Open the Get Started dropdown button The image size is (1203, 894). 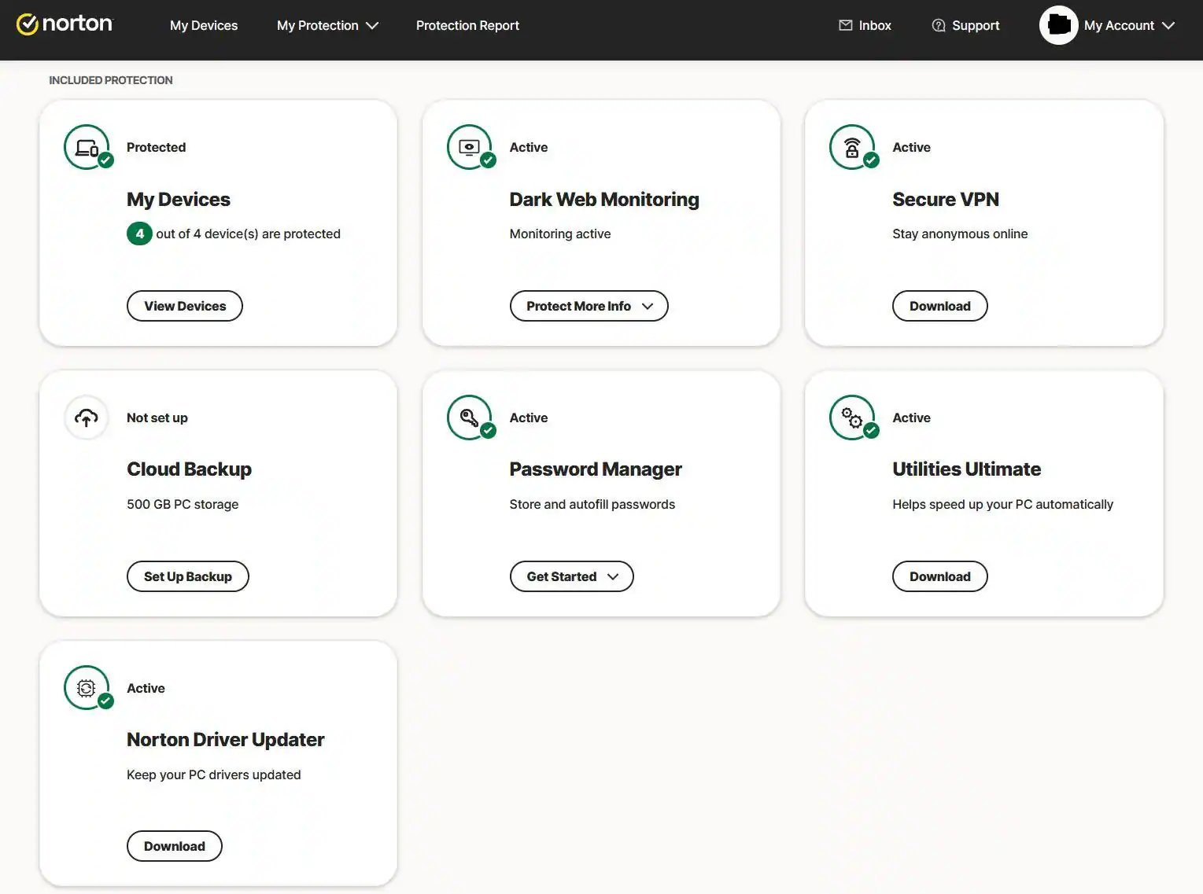point(571,576)
